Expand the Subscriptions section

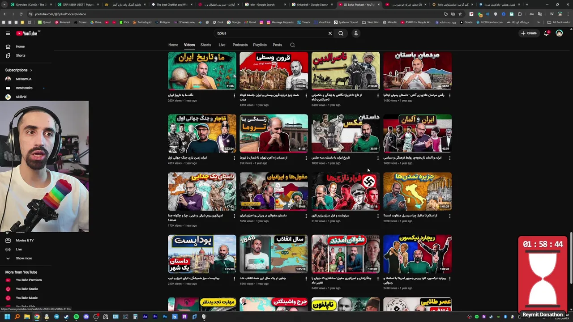(x=18, y=70)
